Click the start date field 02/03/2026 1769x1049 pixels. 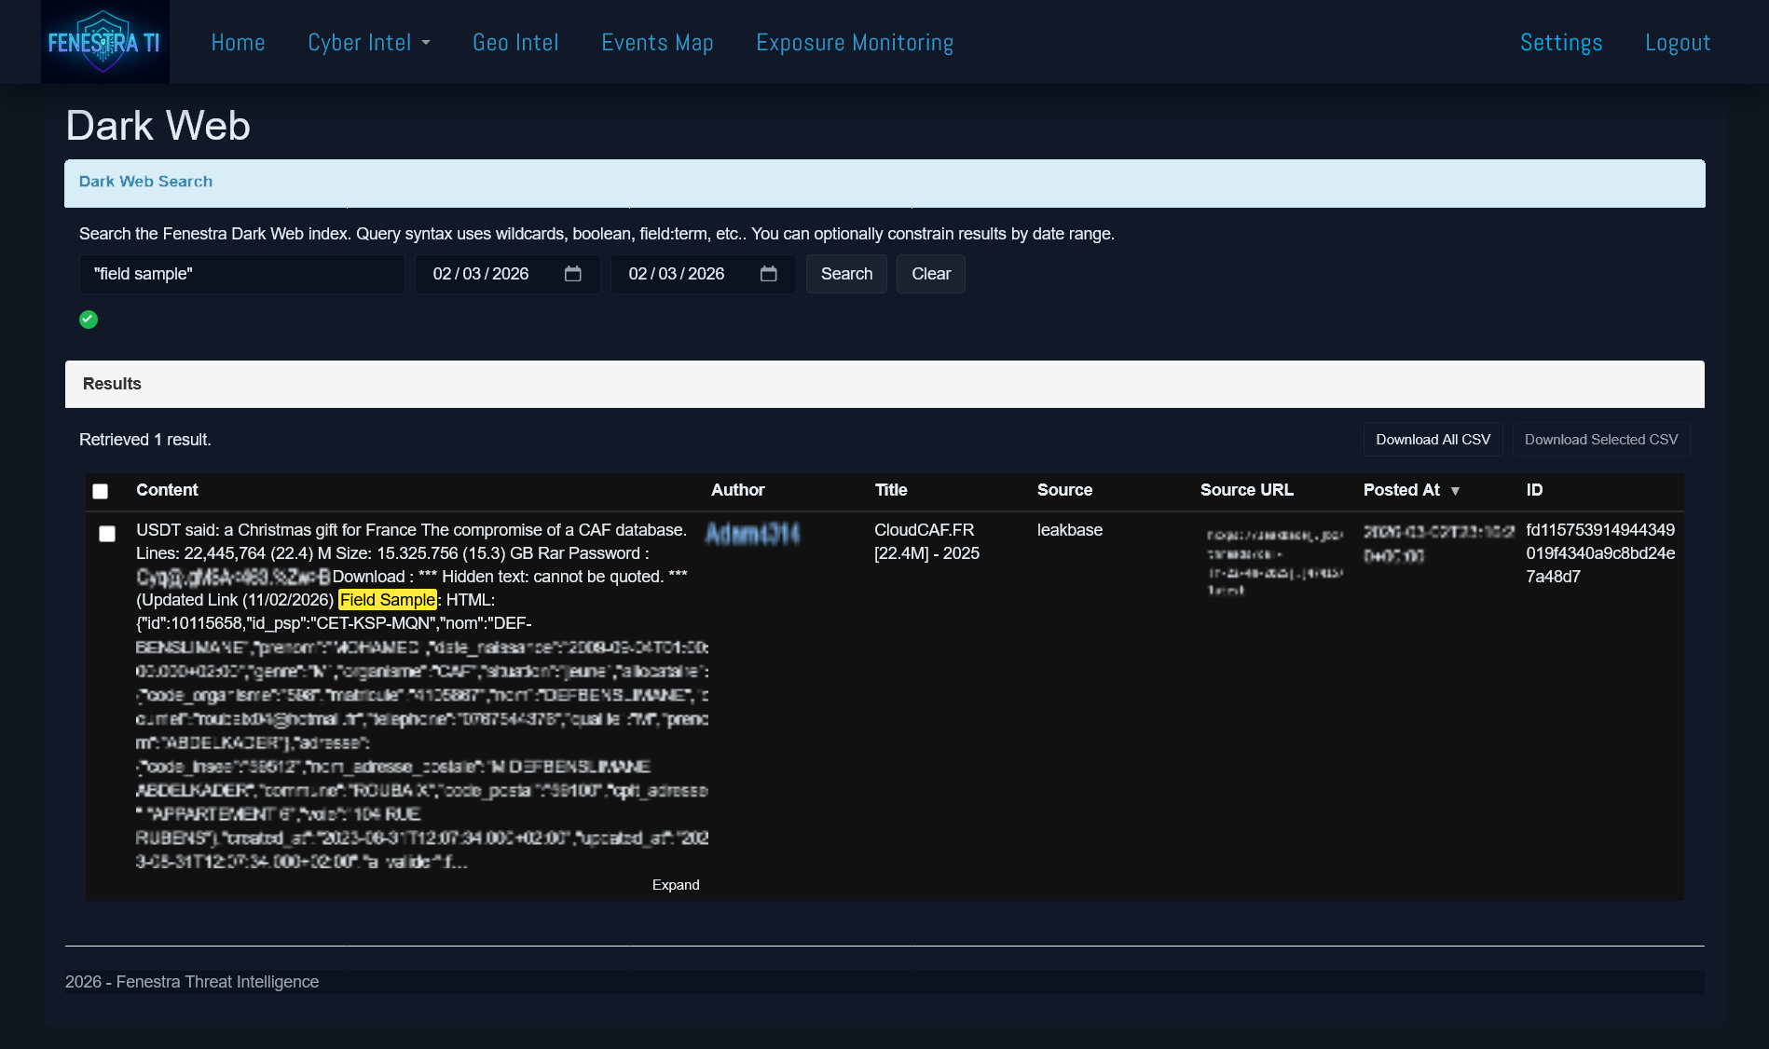click(x=508, y=274)
